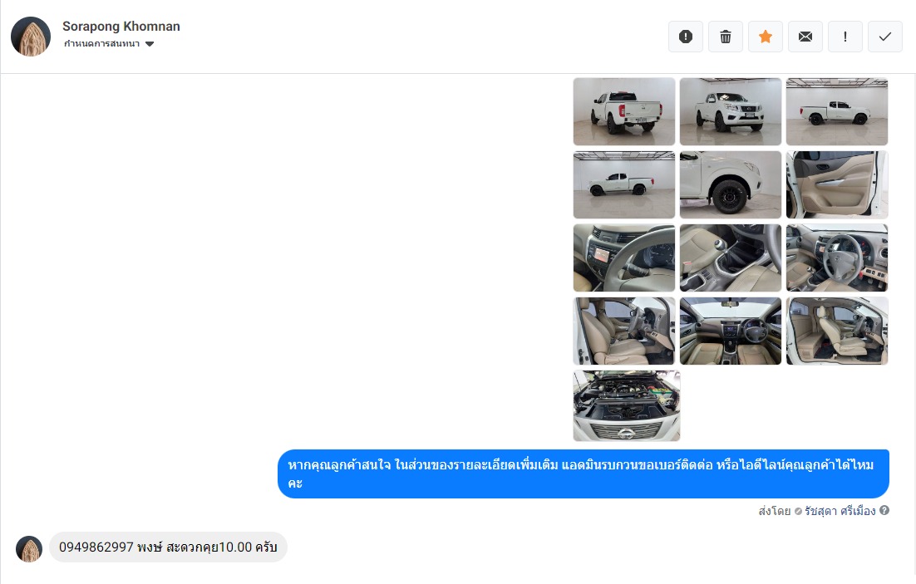The height and width of the screenshot is (584, 916).
Task: Open photo of beige door panel
Action: click(836, 184)
